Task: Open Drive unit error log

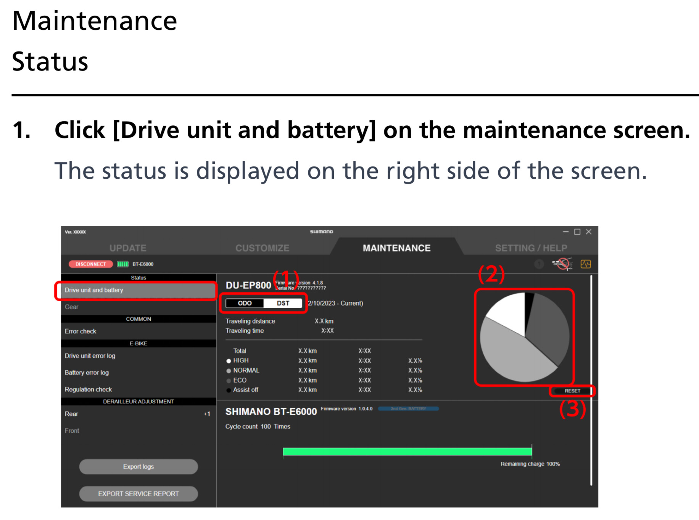Action: coord(138,356)
